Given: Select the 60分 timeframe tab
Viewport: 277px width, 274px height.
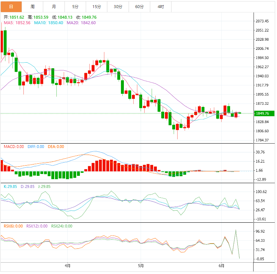Looking at the screenshot, I should click(139, 7).
